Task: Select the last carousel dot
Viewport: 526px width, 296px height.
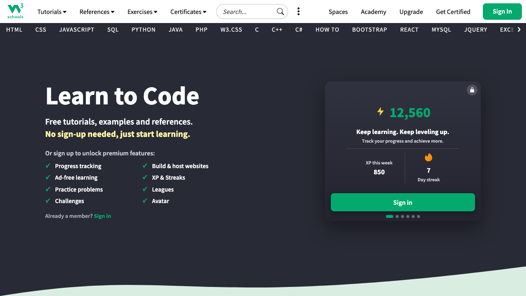Action: pyautogui.click(x=418, y=216)
